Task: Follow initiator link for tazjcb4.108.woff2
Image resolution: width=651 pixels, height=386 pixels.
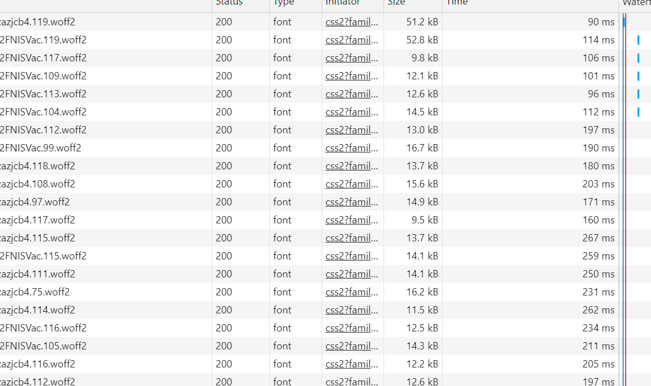Action: 352,184
